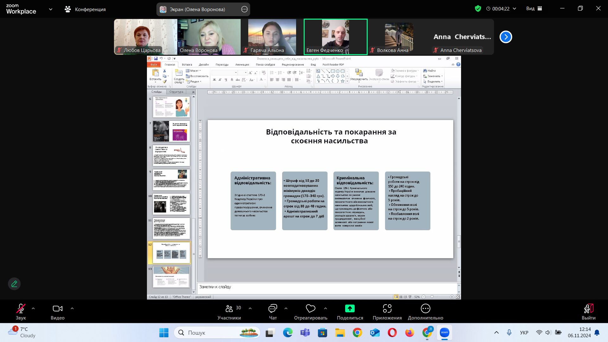The height and width of the screenshot is (342, 608).
Task: Click the Отреагировать reactions heart icon
Action: [x=310, y=309]
